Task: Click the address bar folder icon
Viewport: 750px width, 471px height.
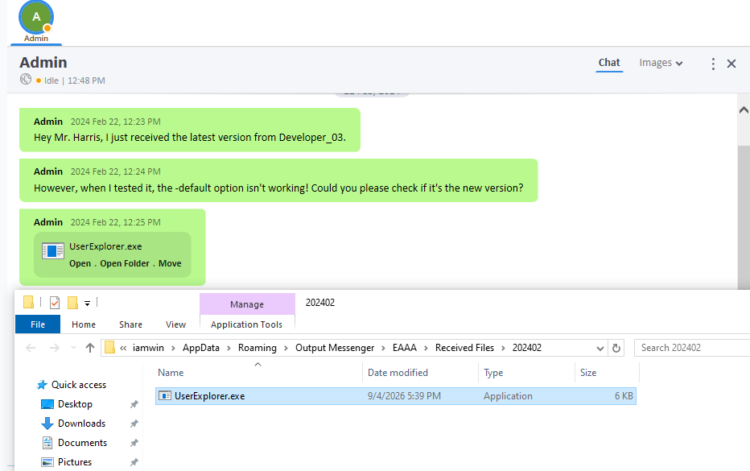Action: [x=109, y=347]
